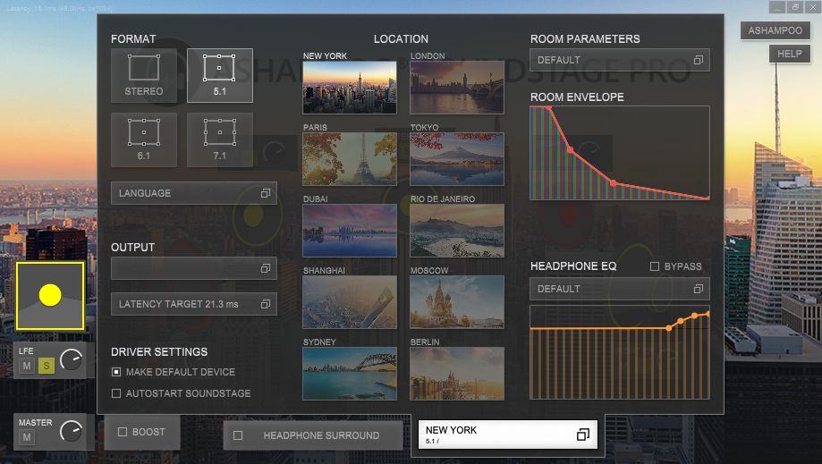Screen dimensions: 822x464
Task: Mute the LFE channel with M button
Action: pyautogui.click(x=27, y=366)
